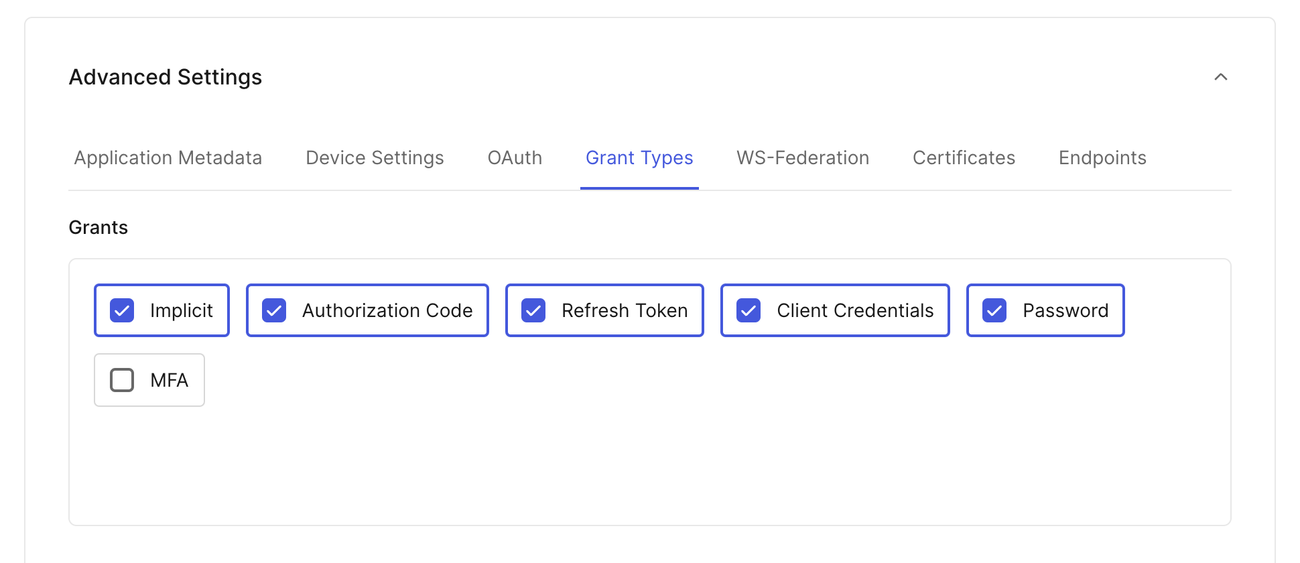Viewport: 1300px width, 563px height.
Task: Click the 'Client Credentials' label text
Action: (855, 310)
